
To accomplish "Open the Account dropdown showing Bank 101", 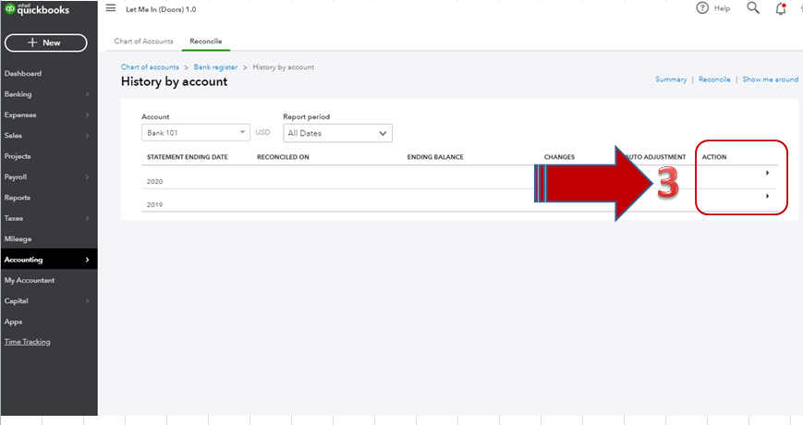I will (196, 133).
